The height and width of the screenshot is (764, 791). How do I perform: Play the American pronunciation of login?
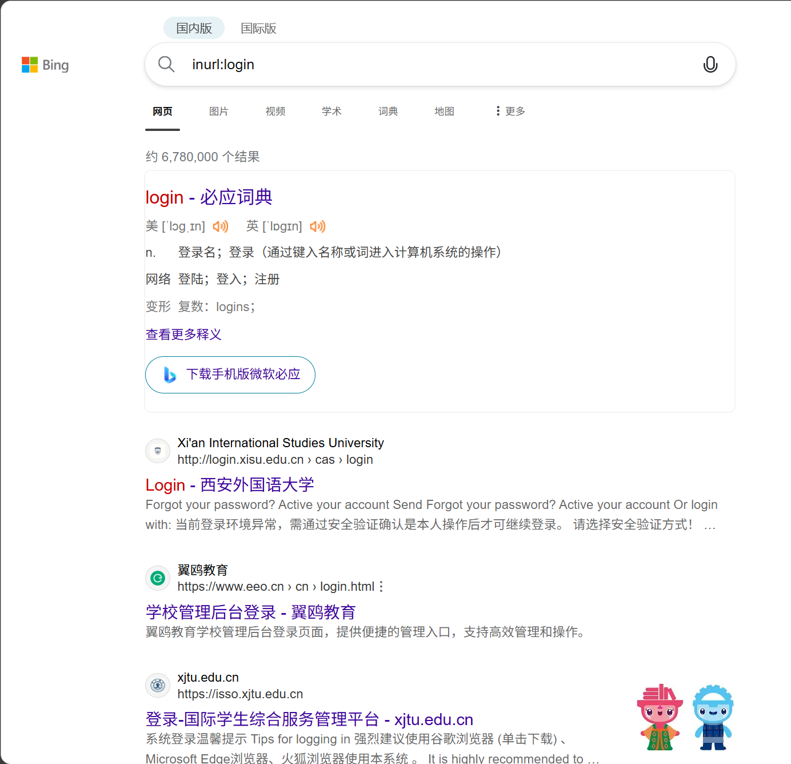point(221,226)
